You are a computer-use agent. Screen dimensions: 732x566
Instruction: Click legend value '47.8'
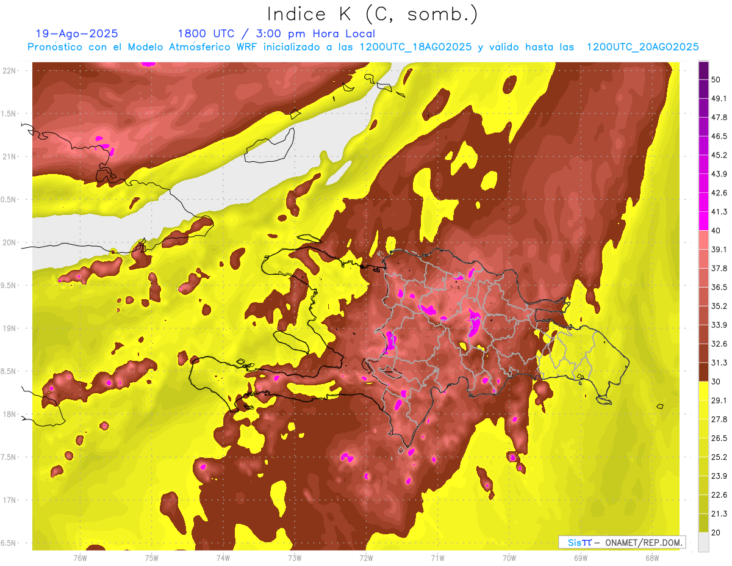tap(719, 117)
